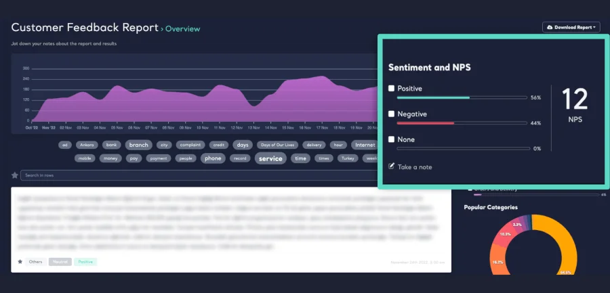The height and width of the screenshot is (293, 610).
Task: Click Take a note link
Action: pyautogui.click(x=415, y=167)
